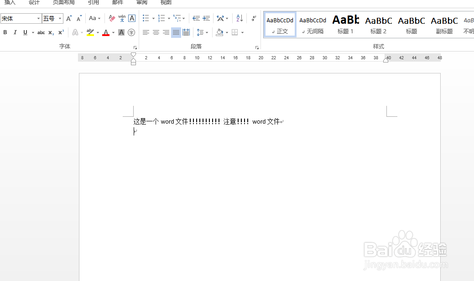This screenshot has width=474, height=281.
Task: Expand font color dropdown arrow
Action: [113, 32]
